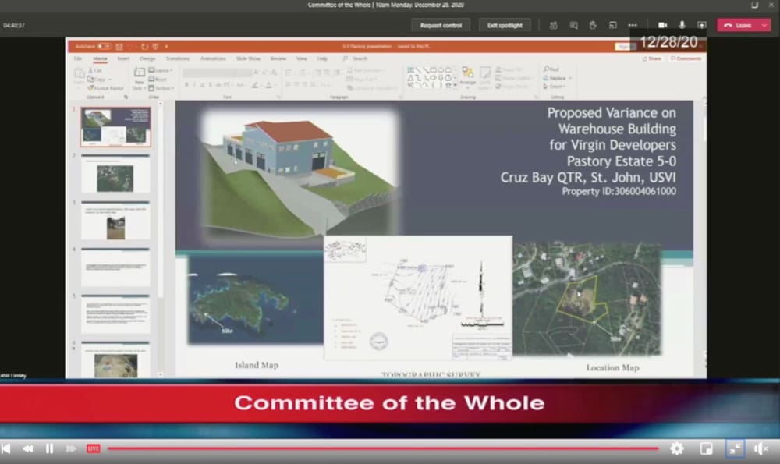The height and width of the screenshot is (464, 780).
Task: Exit fullscreen in the video player
Action: tap(735, 448)
